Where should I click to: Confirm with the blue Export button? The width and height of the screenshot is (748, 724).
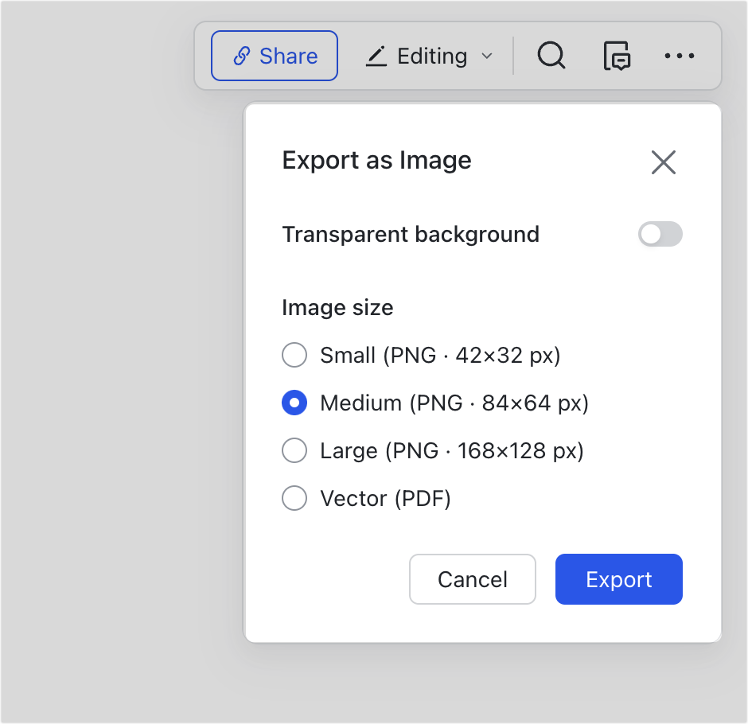coord(619,579)
